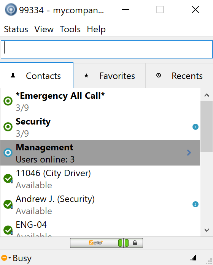213x265 pixels.
Task: Click the Management channel blue status icon
Action: [8, 153]
